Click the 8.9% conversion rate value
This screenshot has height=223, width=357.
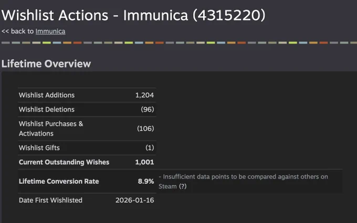[x=146, y=181]
